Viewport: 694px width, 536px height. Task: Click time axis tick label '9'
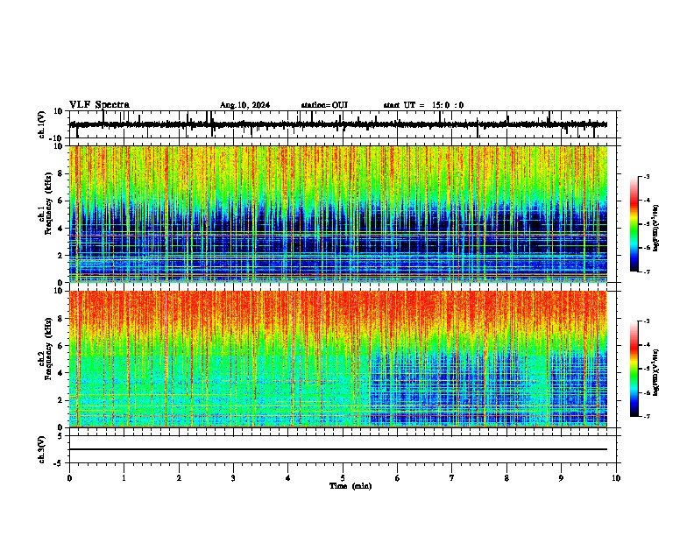(x=561, y=478)
